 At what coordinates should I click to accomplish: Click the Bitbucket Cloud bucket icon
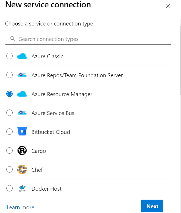click(x=22, y=132)
